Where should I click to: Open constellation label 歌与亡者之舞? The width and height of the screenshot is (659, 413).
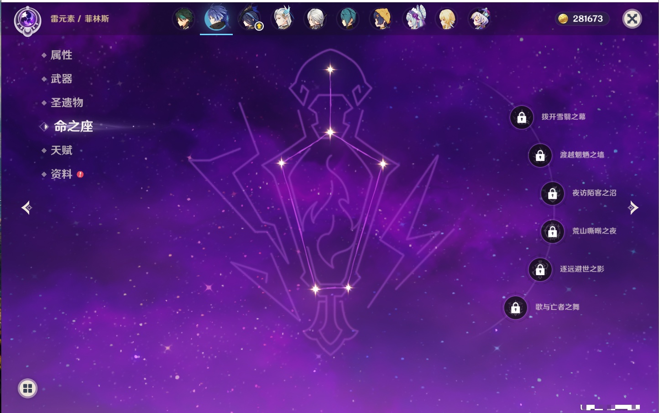click(x=557, y=307)
